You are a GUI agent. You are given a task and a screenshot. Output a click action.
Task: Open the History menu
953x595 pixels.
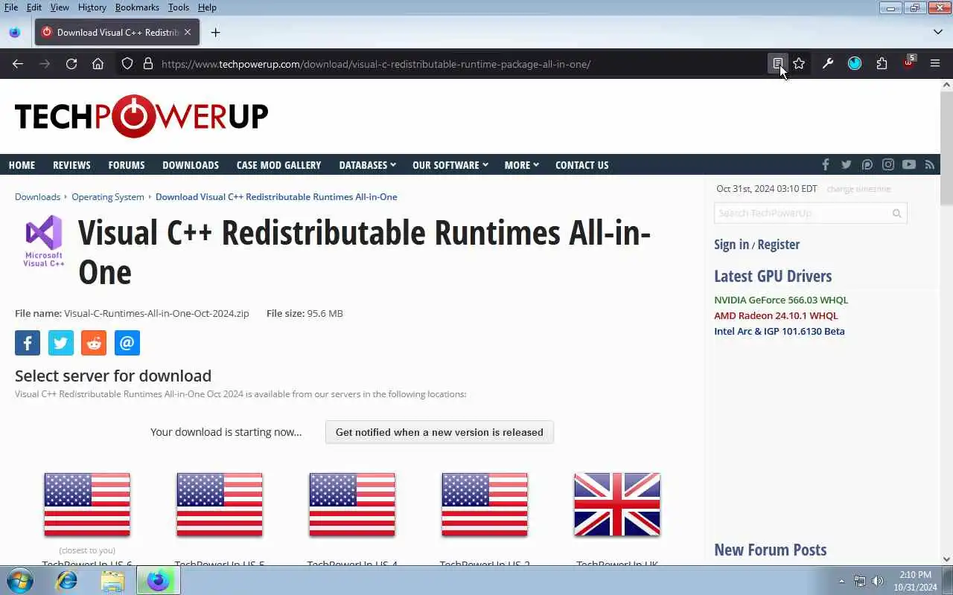click(92, 7)
